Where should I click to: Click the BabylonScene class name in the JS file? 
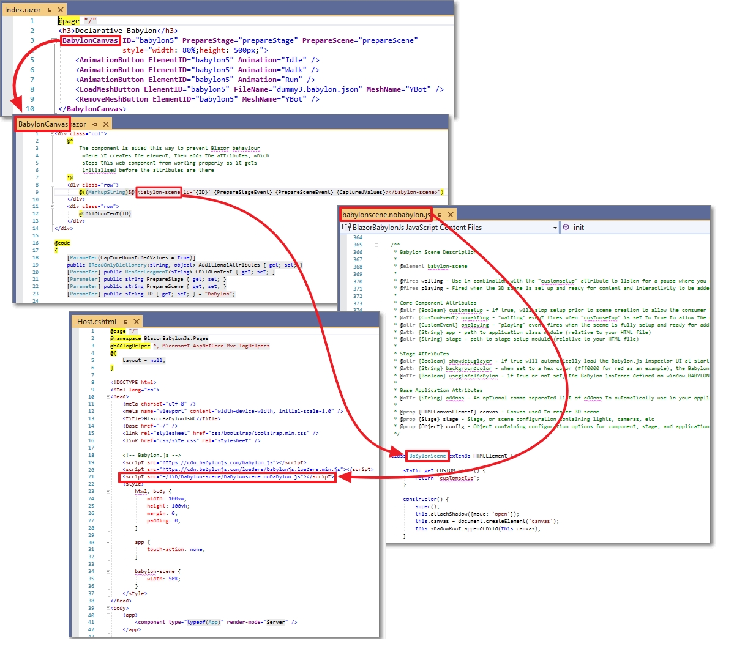(427, 456)
